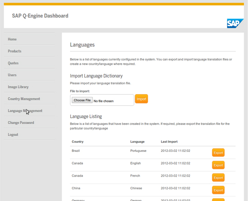Image resolution: width=248 pixels, height=201 pixels.
Task: Open the Home menu item
Action: coord(12,39)
